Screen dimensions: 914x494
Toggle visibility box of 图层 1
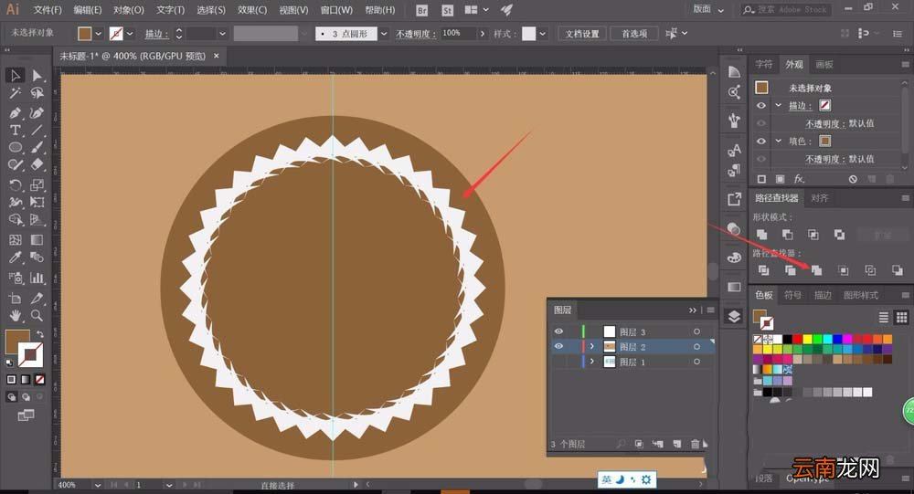tap(558, 362)
